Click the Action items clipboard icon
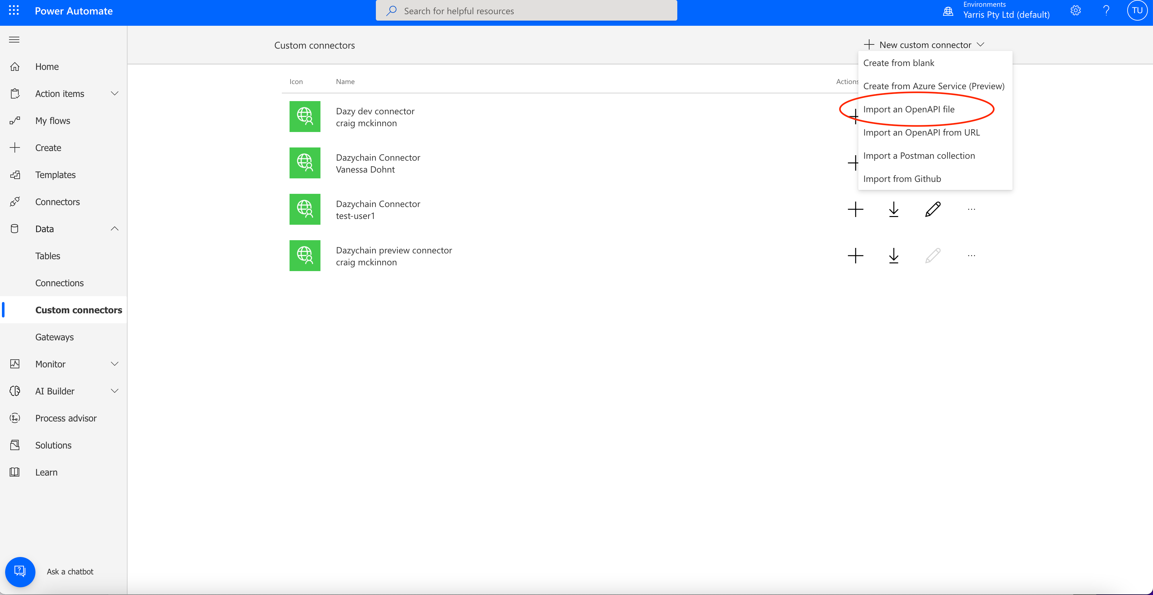Viewport: 1153px width, 595px height. pos(15,93)
